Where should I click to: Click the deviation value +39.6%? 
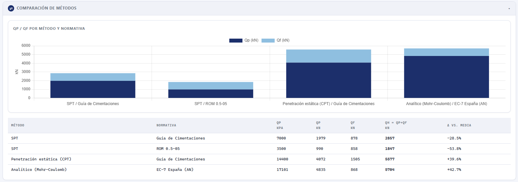454,159
